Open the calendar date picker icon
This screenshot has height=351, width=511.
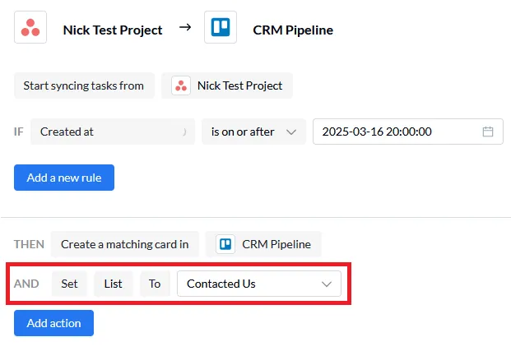[487, 132]
